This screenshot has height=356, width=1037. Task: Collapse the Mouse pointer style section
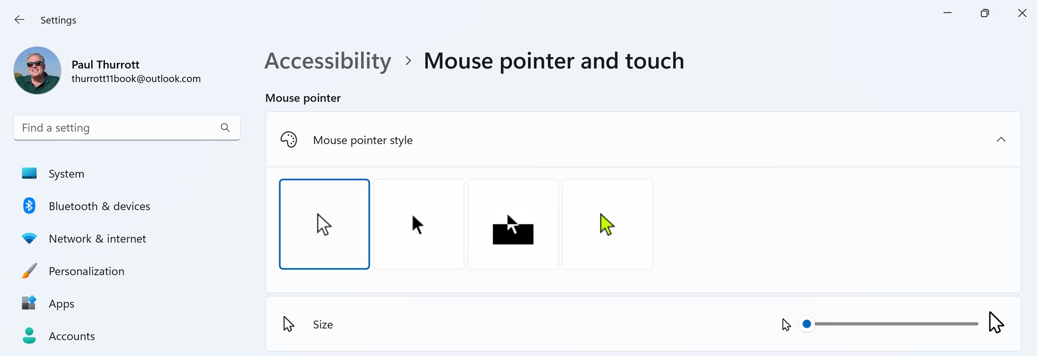(x=1001, y=140)
